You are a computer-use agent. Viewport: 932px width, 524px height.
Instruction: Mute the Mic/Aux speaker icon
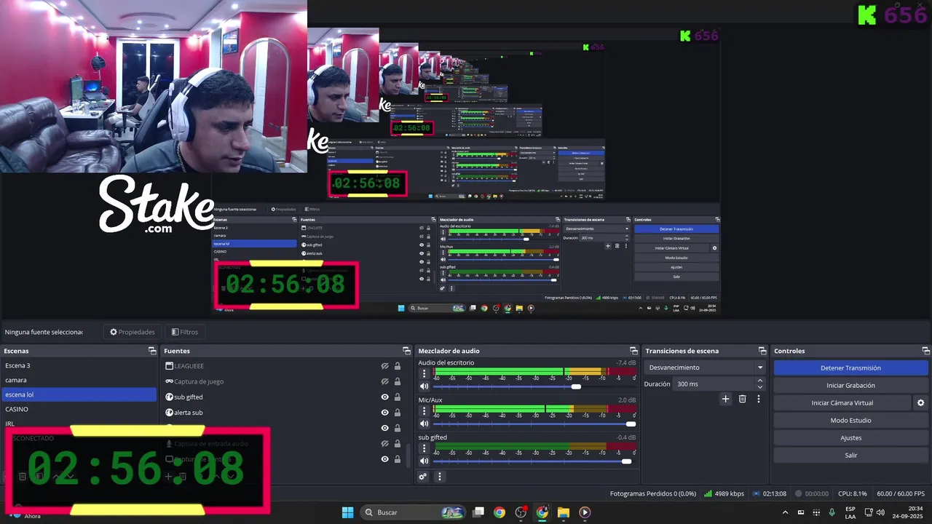(424, 424)
